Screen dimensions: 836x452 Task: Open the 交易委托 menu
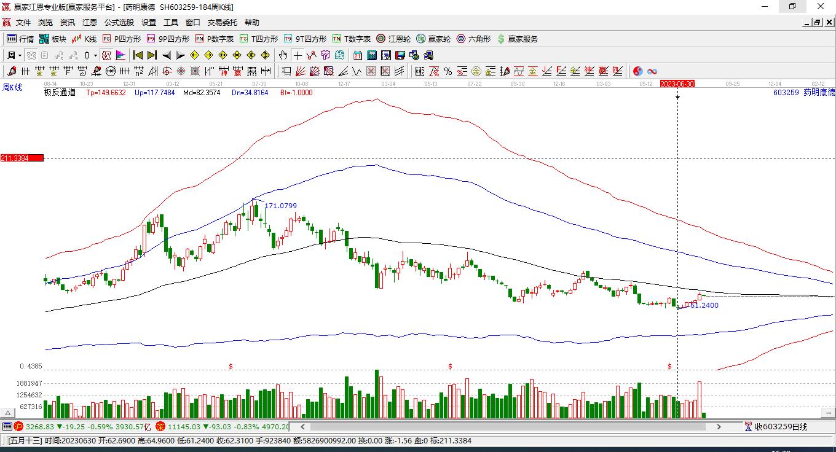[222, 23]
